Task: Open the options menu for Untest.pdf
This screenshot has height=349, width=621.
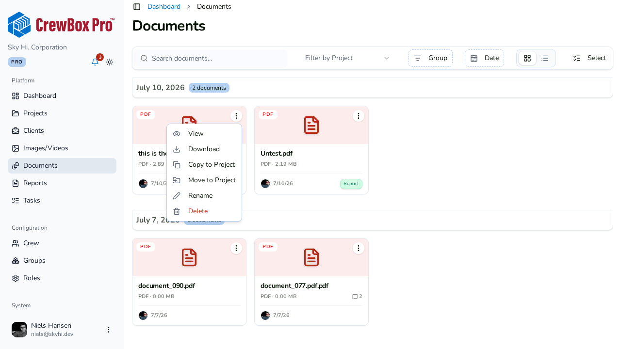Action: [x=359, y=116]
